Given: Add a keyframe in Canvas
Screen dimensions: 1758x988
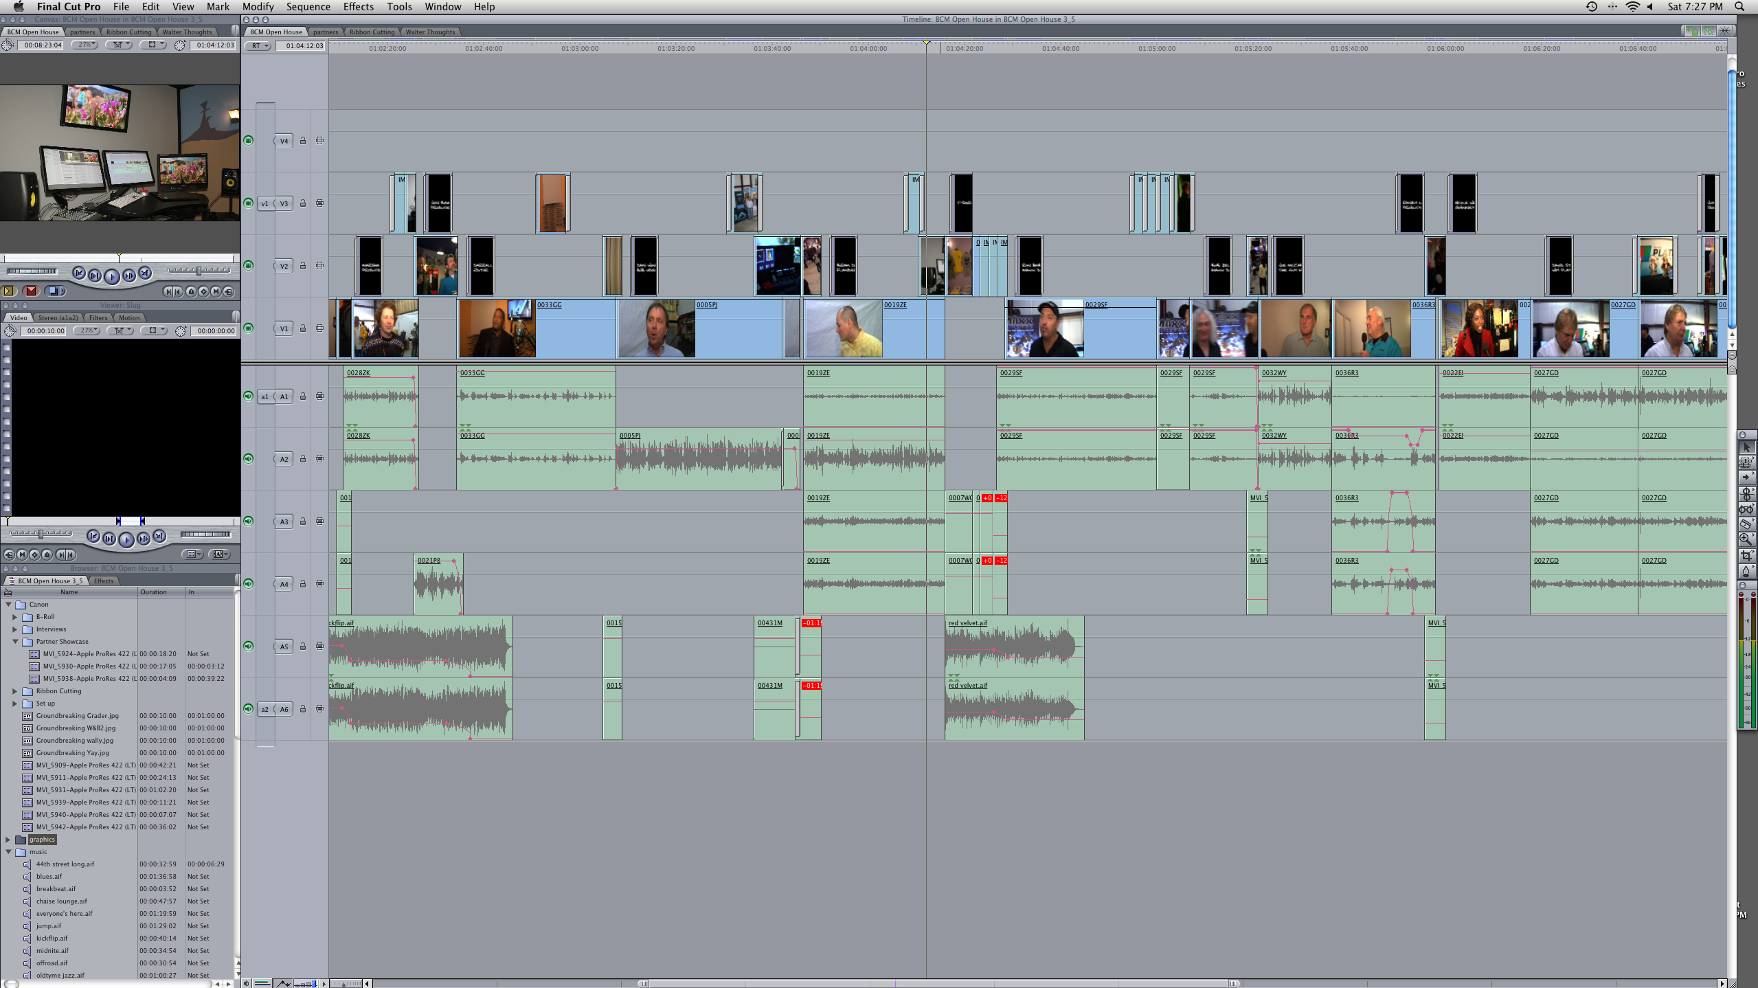Looking at the screenshot, I should click(x=203, y=292).
